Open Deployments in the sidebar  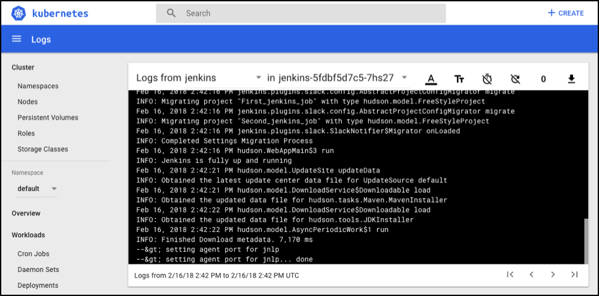[38, 285]
